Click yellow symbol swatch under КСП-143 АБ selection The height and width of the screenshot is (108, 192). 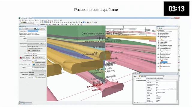[160, 68]
